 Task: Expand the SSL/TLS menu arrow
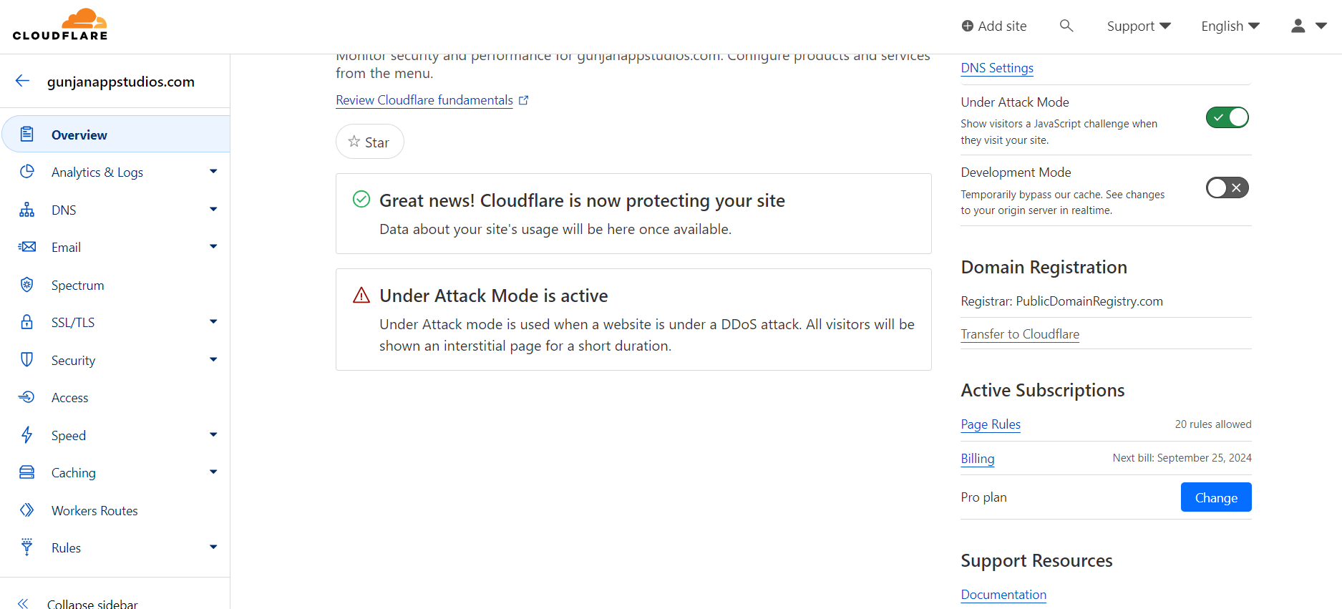[x=213, y=322]
